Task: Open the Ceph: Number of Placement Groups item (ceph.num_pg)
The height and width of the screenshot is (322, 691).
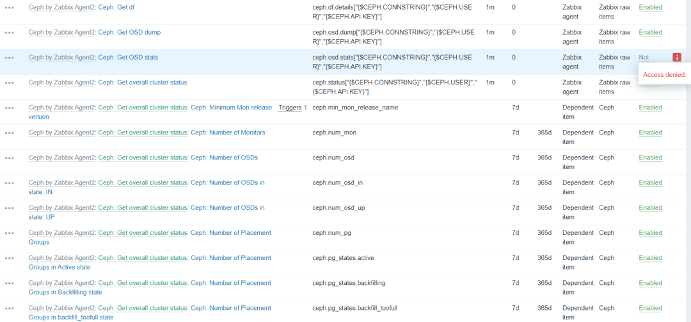Action: pos(150,237)
